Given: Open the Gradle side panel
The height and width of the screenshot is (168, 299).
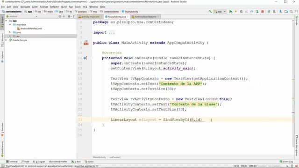Looking at the screenshot, I should [x=297, y=21].
